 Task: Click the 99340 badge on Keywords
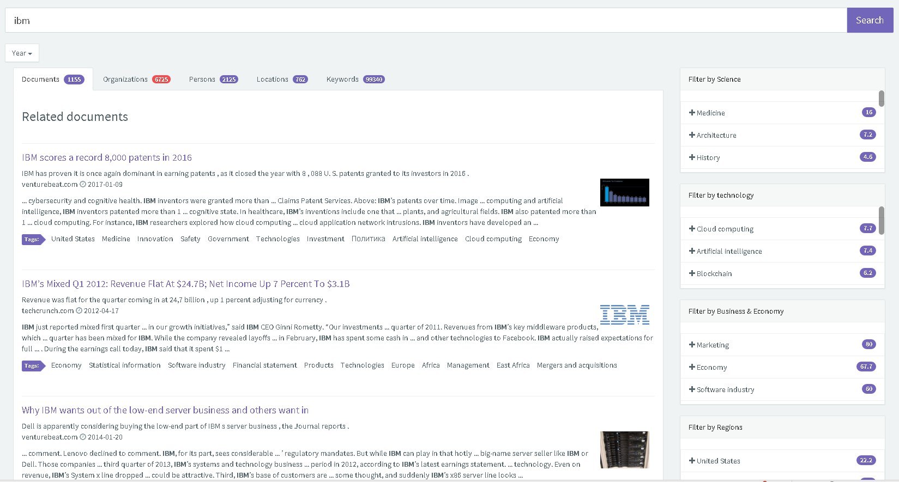374,80
